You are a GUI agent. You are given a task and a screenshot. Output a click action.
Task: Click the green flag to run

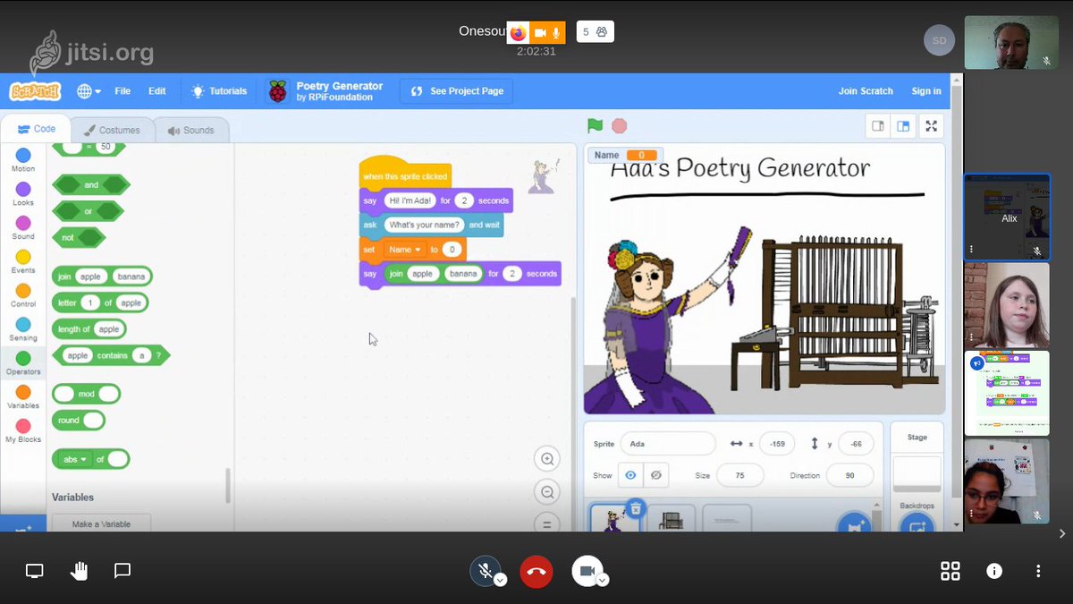point(595,126)
